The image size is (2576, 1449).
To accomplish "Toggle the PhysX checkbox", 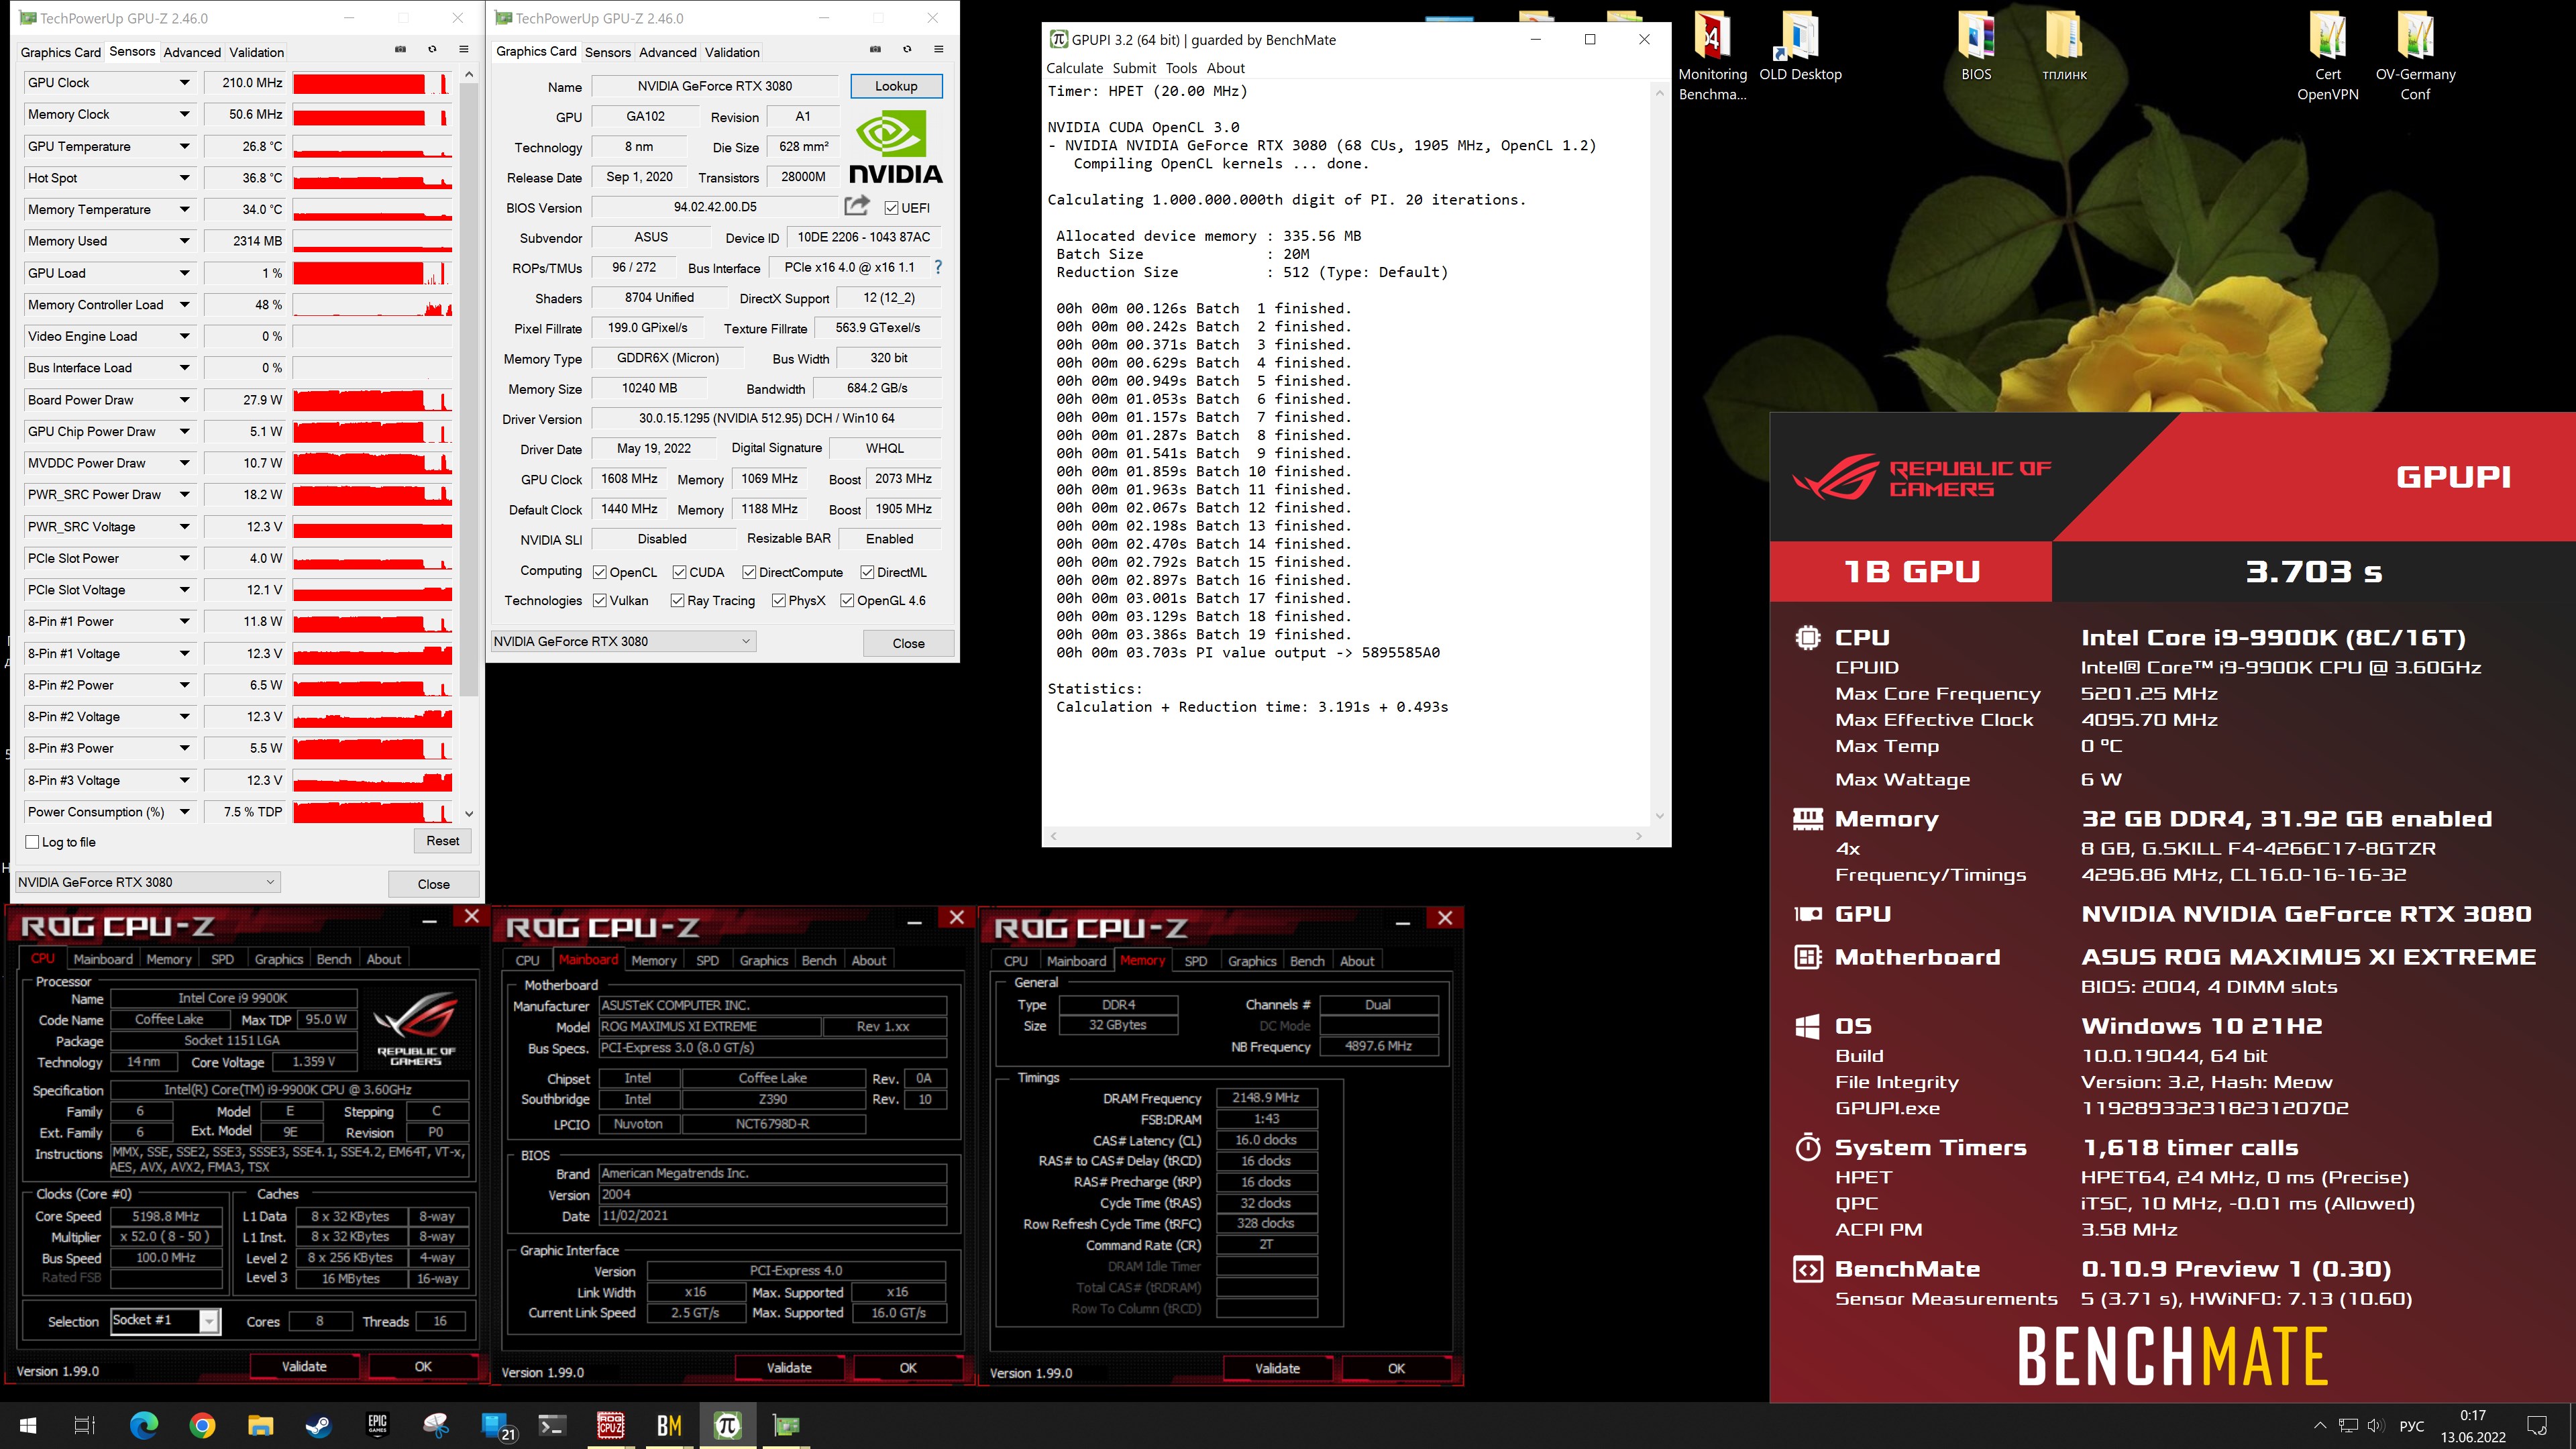I will (x=778, y=600).
